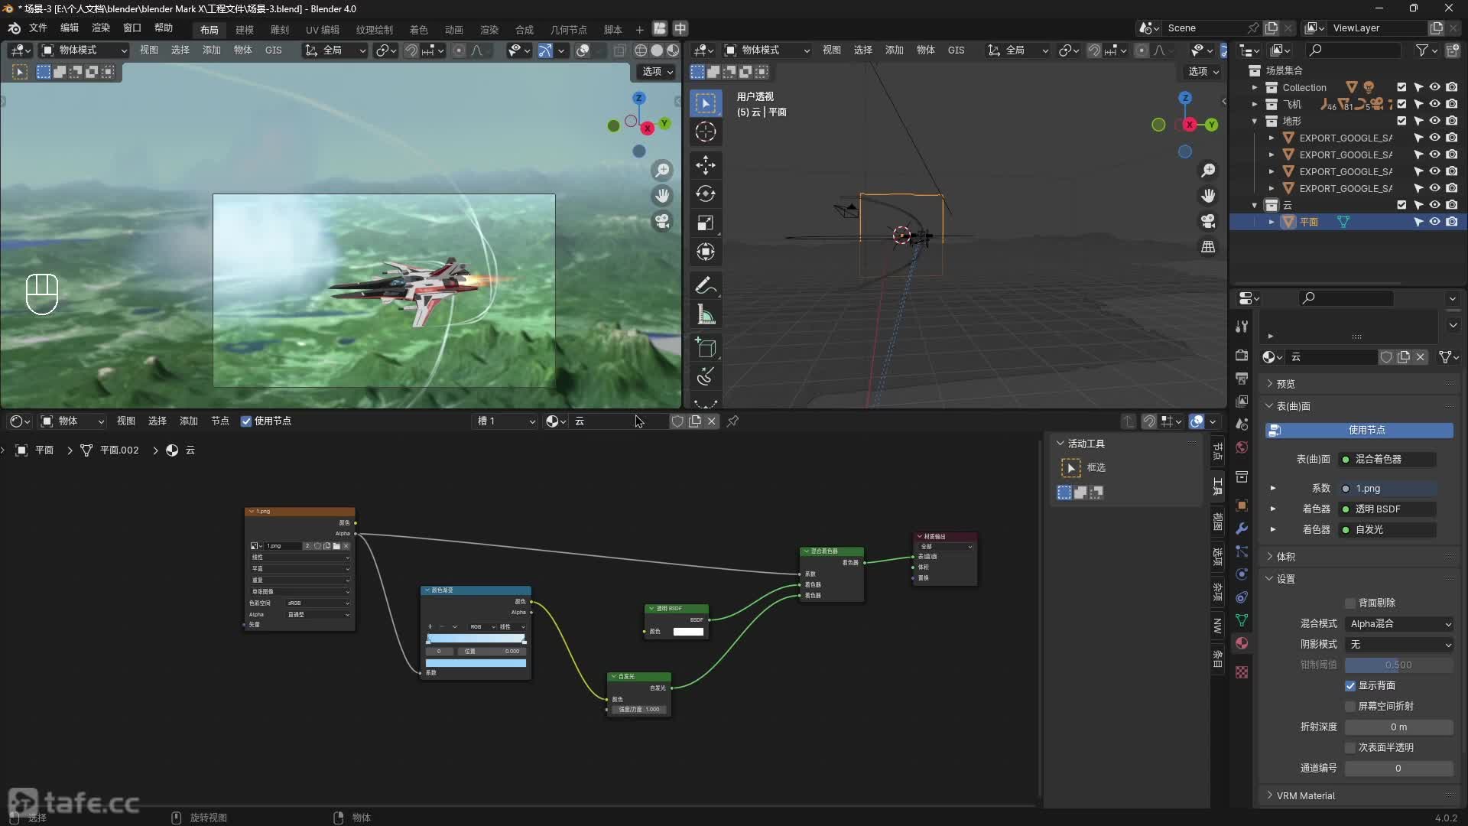Open the 窗口 menu

pyautogui.click(x=132, y=28)
